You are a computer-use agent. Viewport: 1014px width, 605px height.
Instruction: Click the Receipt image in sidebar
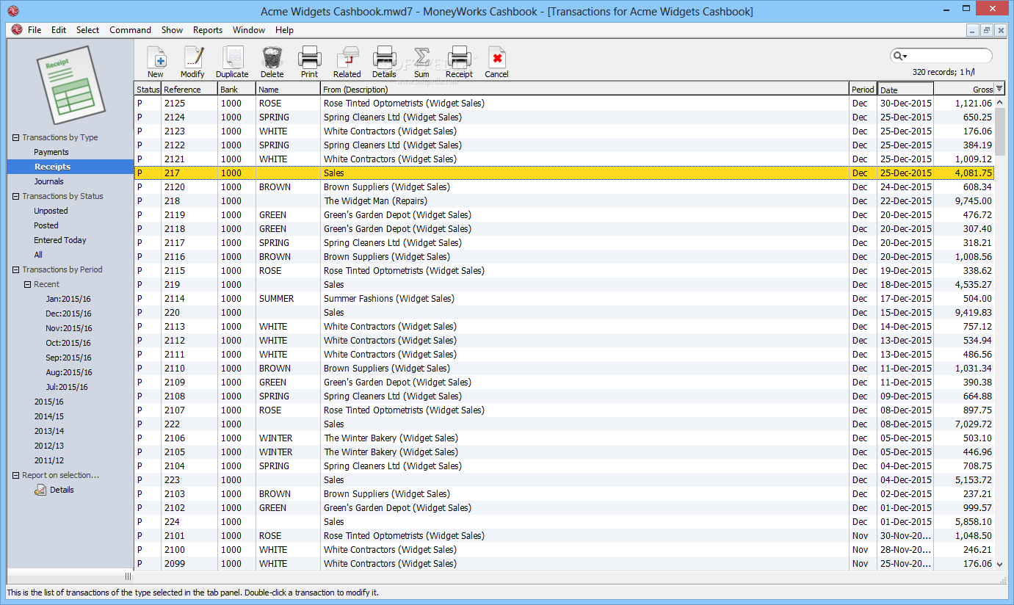tap(70, 84)
